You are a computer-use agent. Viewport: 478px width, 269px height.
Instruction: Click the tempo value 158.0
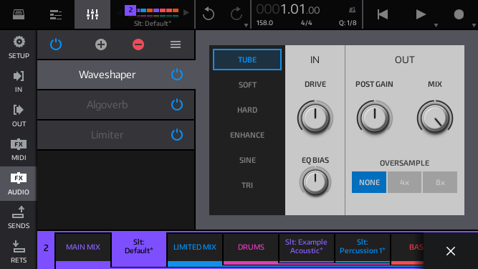point(264,23)
